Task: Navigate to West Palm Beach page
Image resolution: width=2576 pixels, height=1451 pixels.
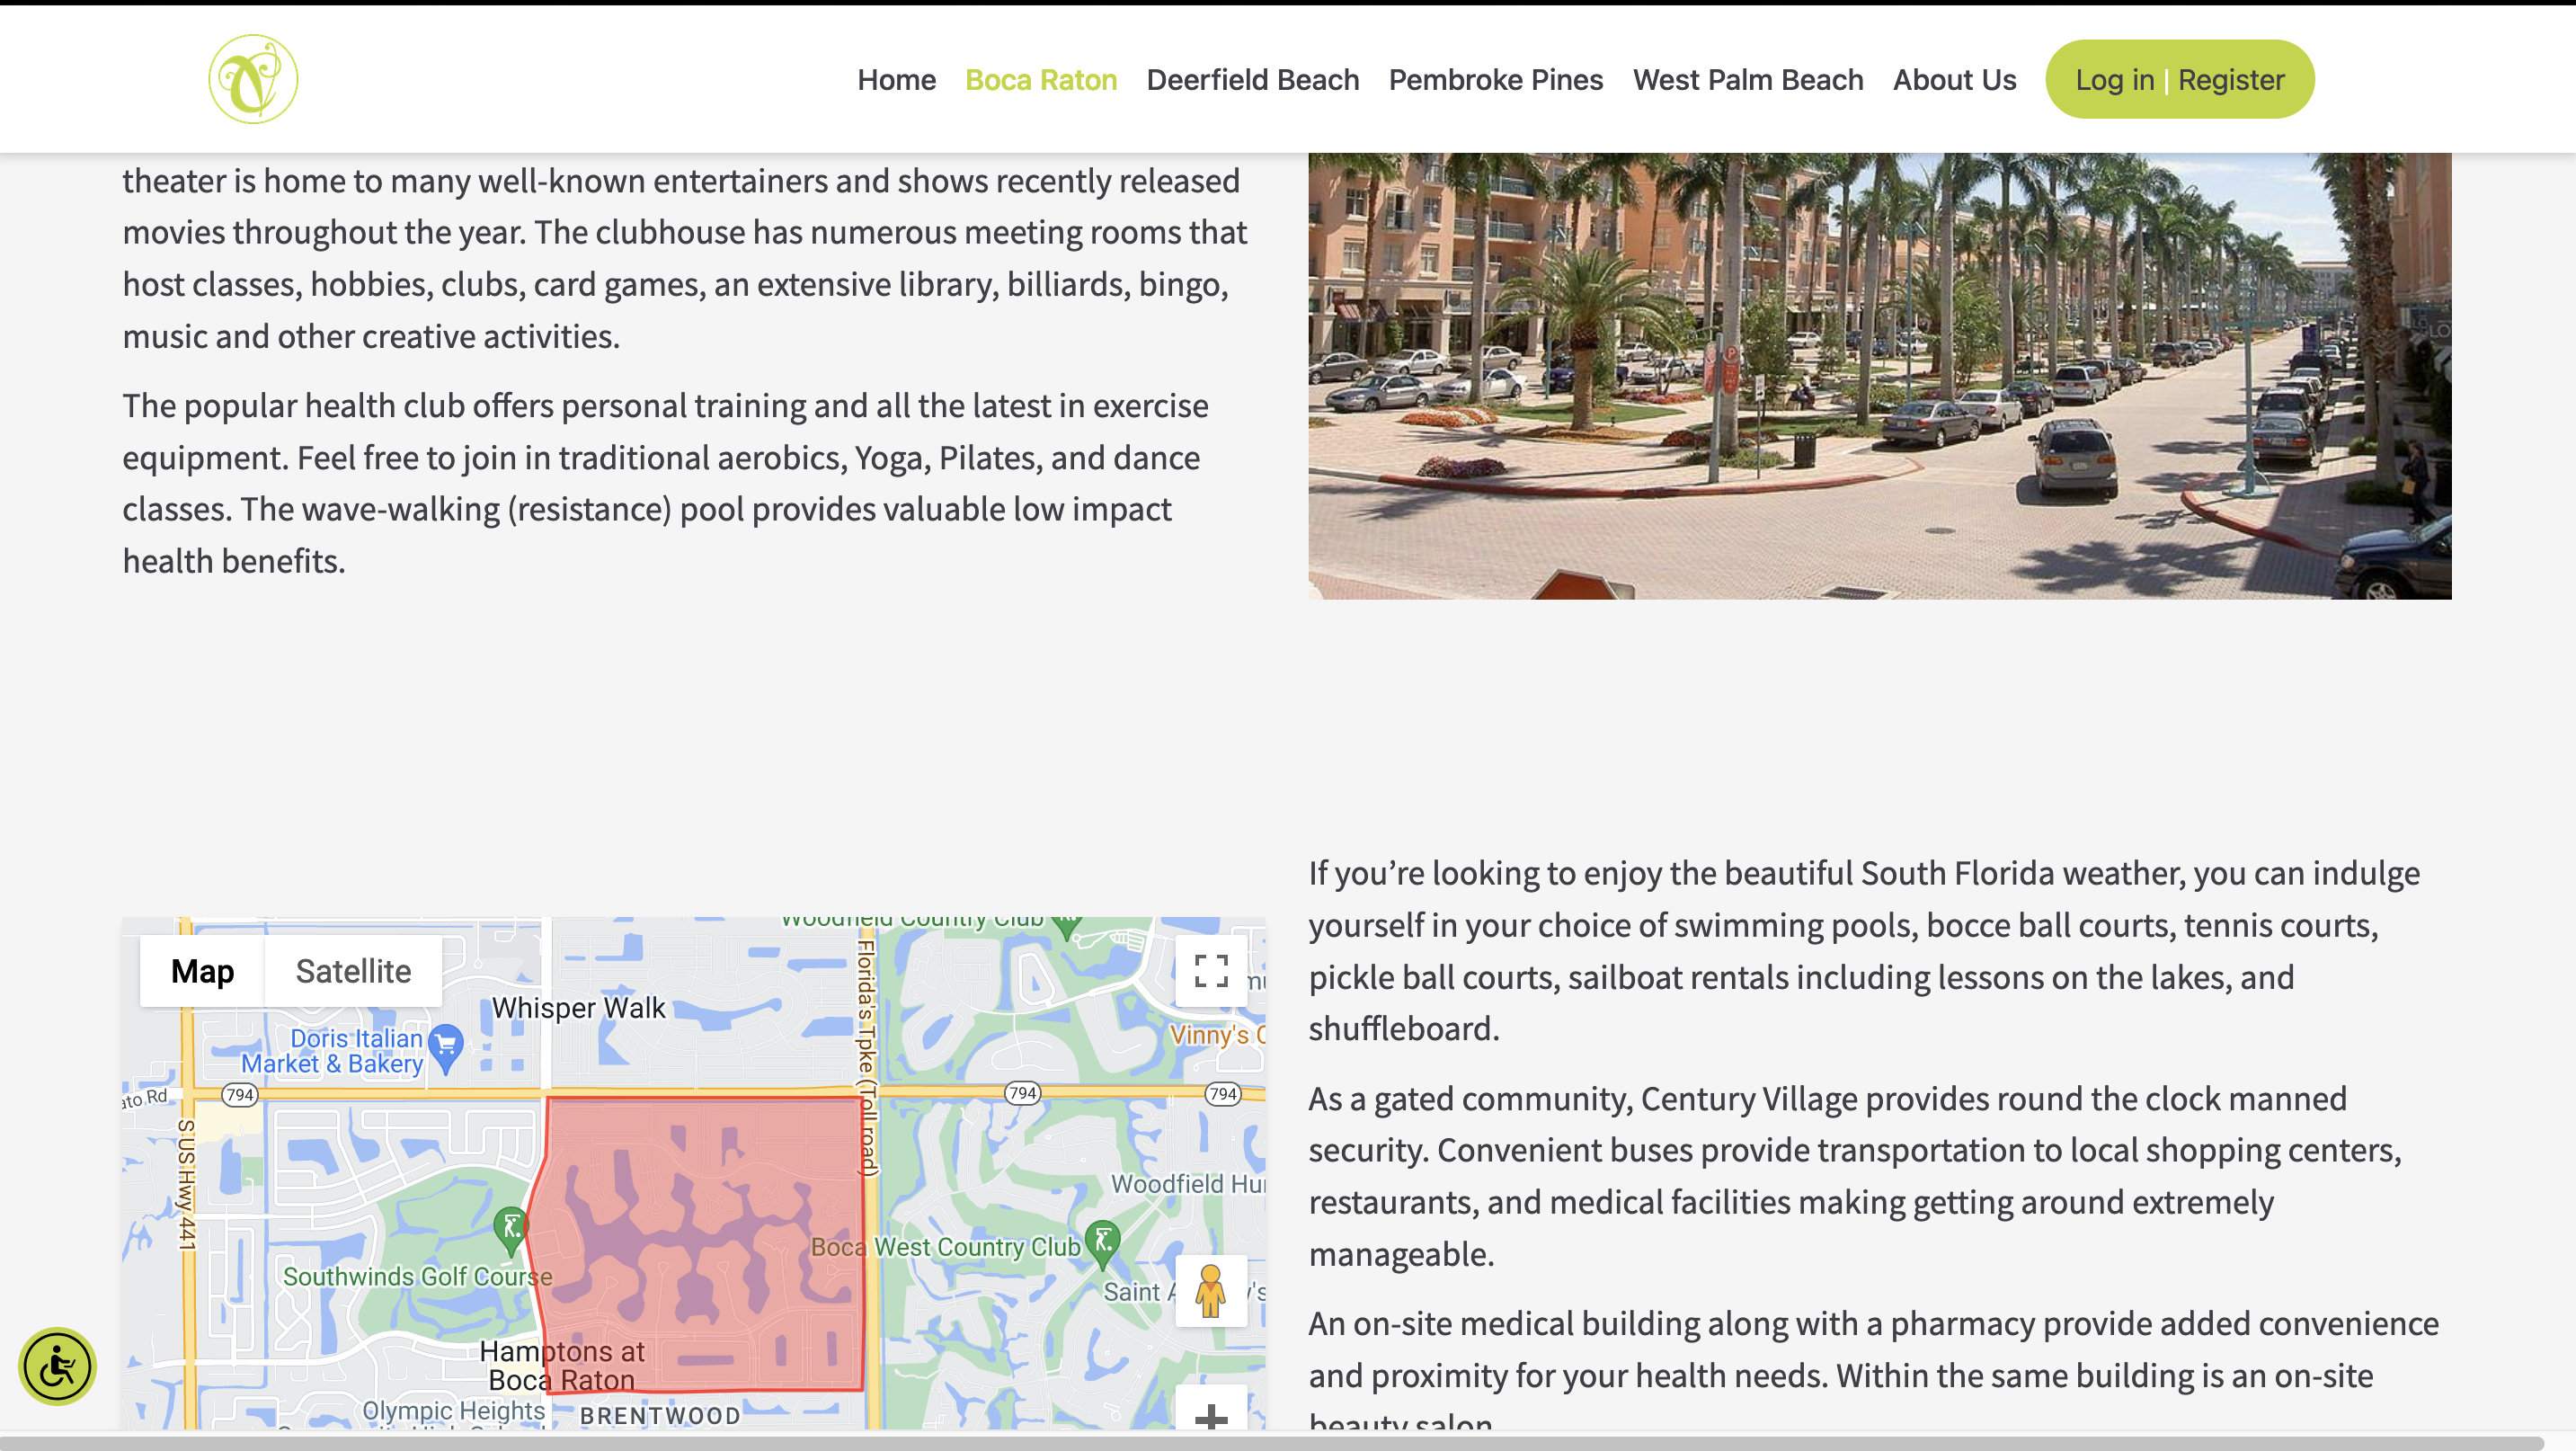Action: point(1747,80)
